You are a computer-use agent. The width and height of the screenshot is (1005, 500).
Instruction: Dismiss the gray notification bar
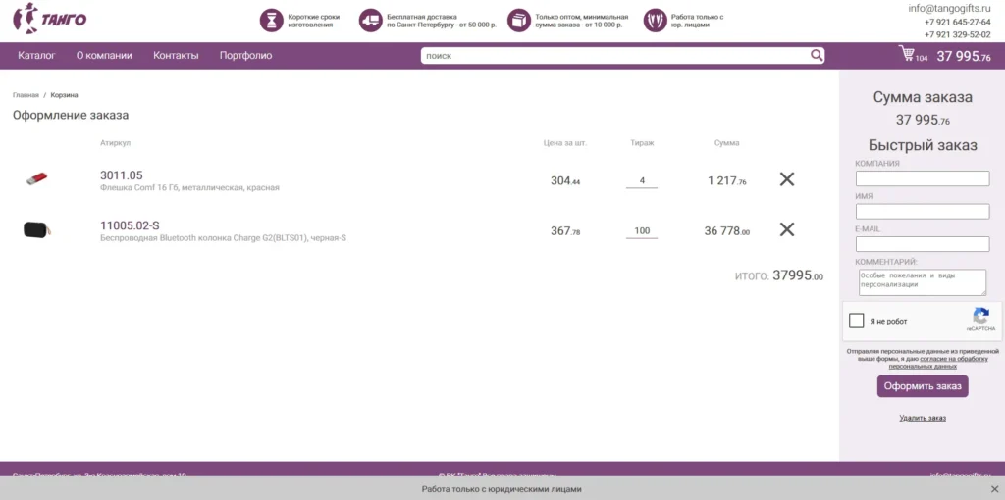point(994,489)
